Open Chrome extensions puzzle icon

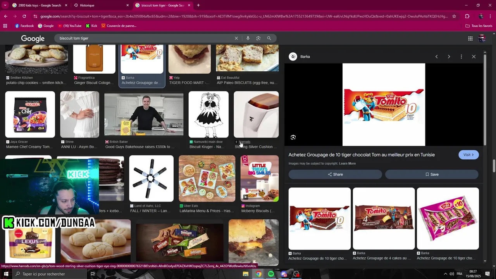(x=467, y=16)
